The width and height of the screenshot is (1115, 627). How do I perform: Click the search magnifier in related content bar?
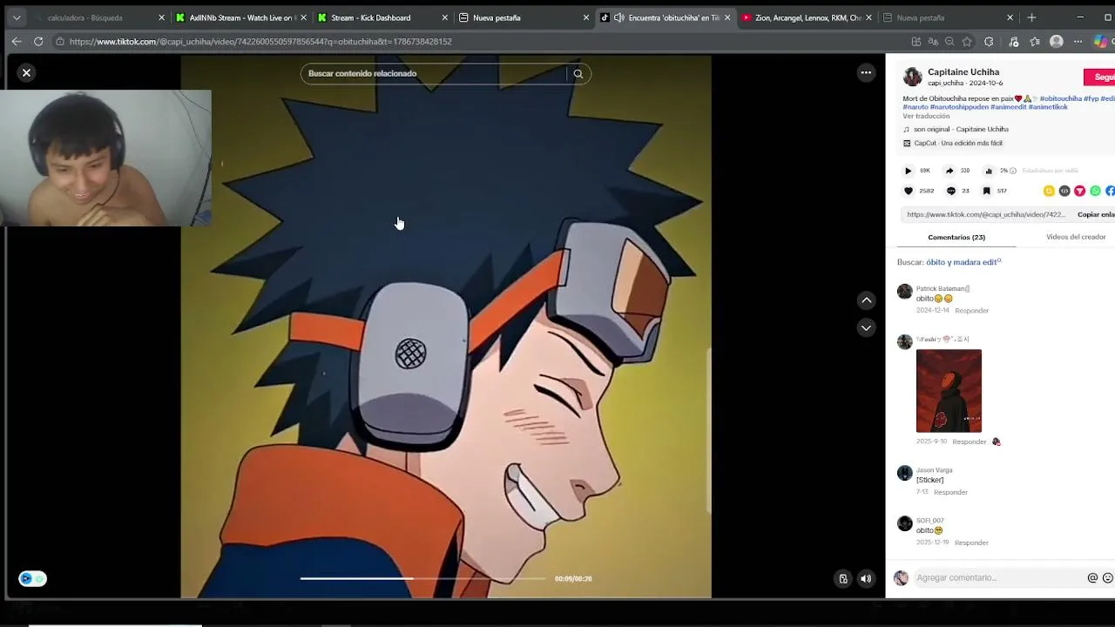[578, 74]
